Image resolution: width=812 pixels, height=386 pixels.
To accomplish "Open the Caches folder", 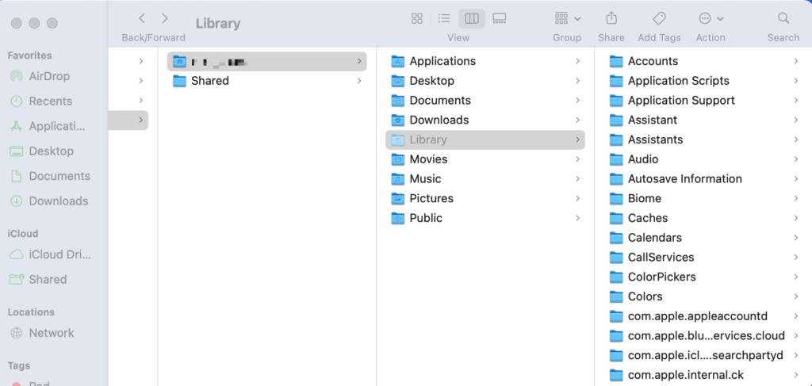I will click(x=647, y=218).
